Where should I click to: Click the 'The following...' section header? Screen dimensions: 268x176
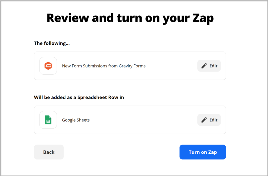(52, 43)
